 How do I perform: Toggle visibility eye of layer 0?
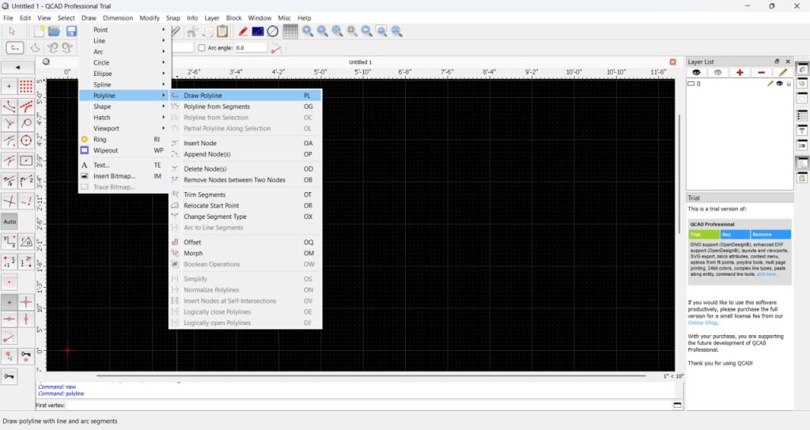click(779, 83)
